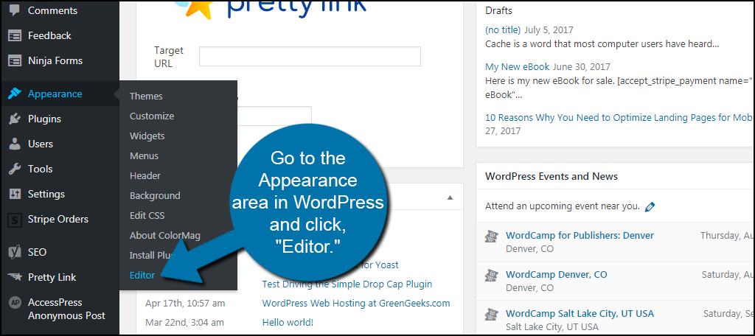Viewport: 755px width, 336px height.
Task: Choose About ColorMag in the submenu
Action: pos(164,236)
